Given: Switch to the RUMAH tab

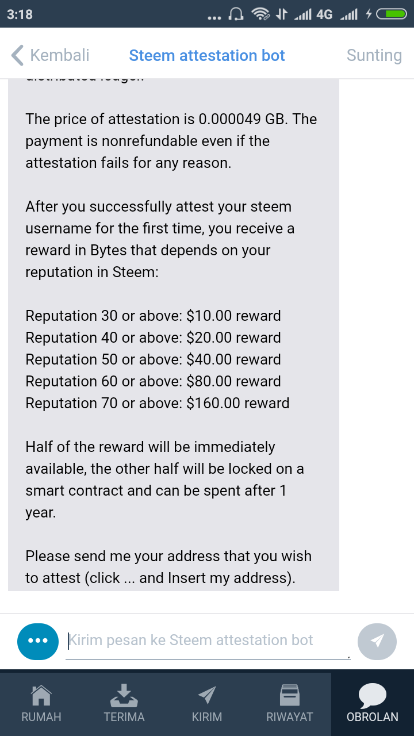Looking at the screenshot, I should click(41, 704).
